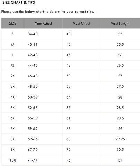Select the XL size cell
The height and width of the screenshot is (166, 140).
[13, 65]
